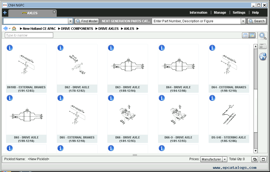Navigate to New Holland CE APAC breadcrumb
The height and width of the screenshot is (172, 270).
(39, 29)
